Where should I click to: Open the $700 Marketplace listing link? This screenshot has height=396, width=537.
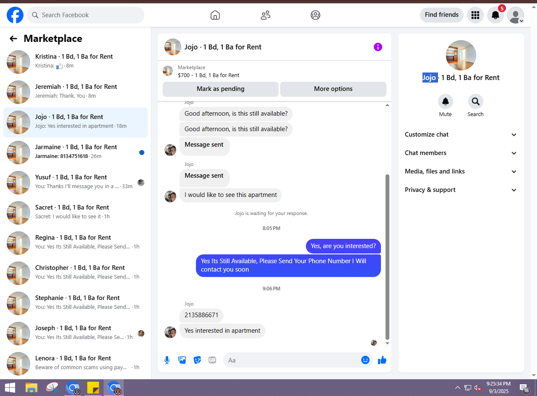(209, 75)
